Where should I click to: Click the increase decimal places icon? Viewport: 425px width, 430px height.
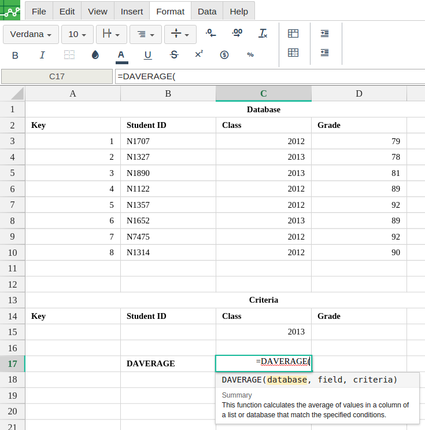237,34
